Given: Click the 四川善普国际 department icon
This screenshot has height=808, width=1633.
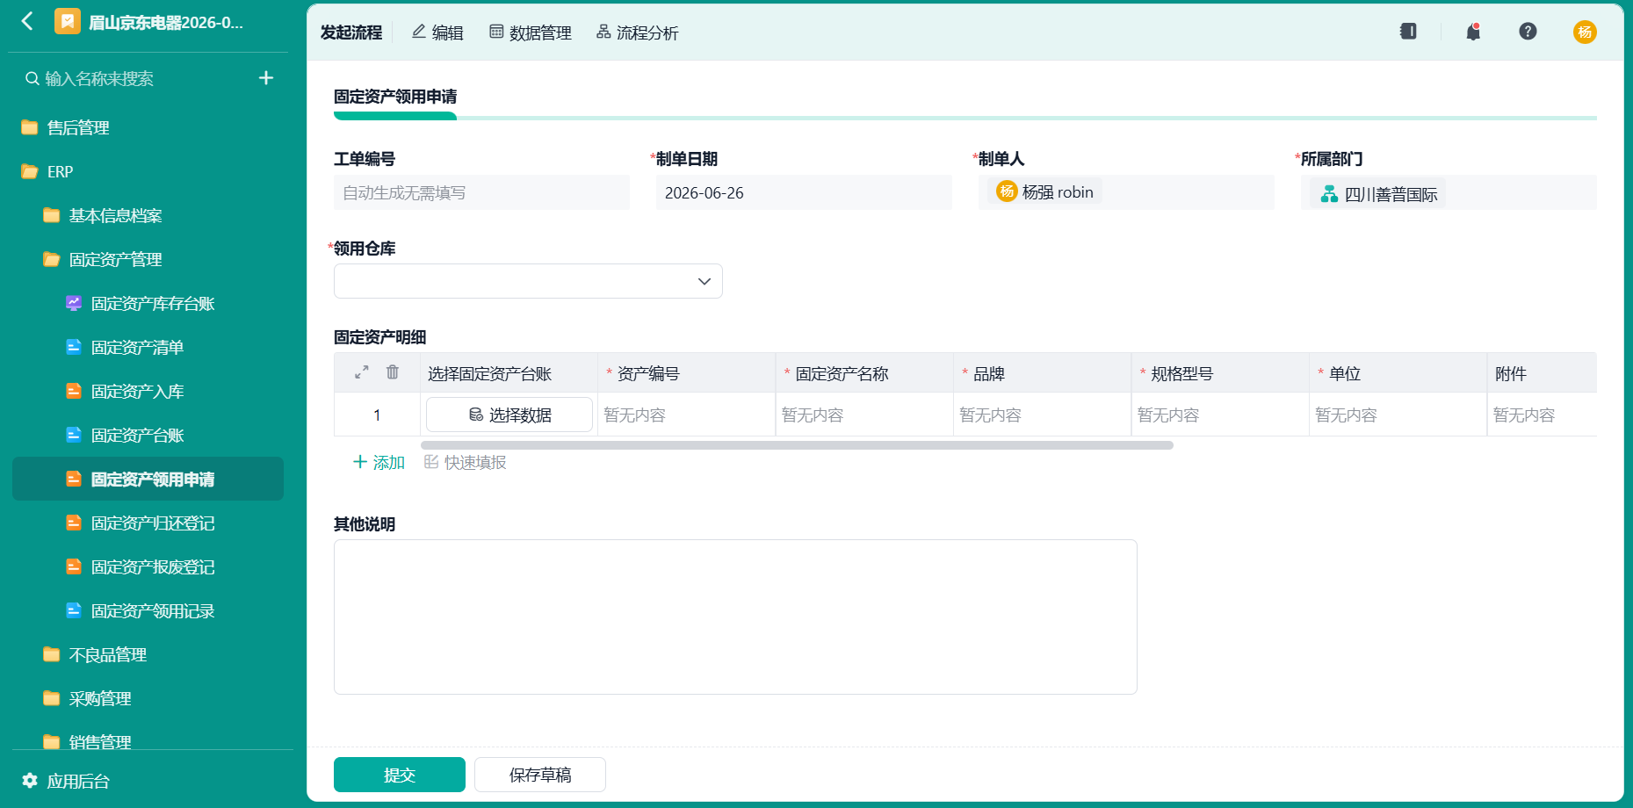Looking at the screenshot, I should (x=1329, y=194).
